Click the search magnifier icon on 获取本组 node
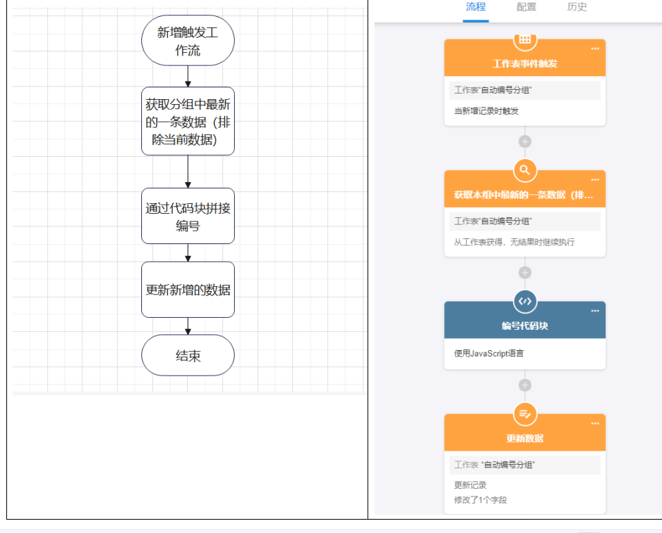662x533 pixels. coord(525,170)
